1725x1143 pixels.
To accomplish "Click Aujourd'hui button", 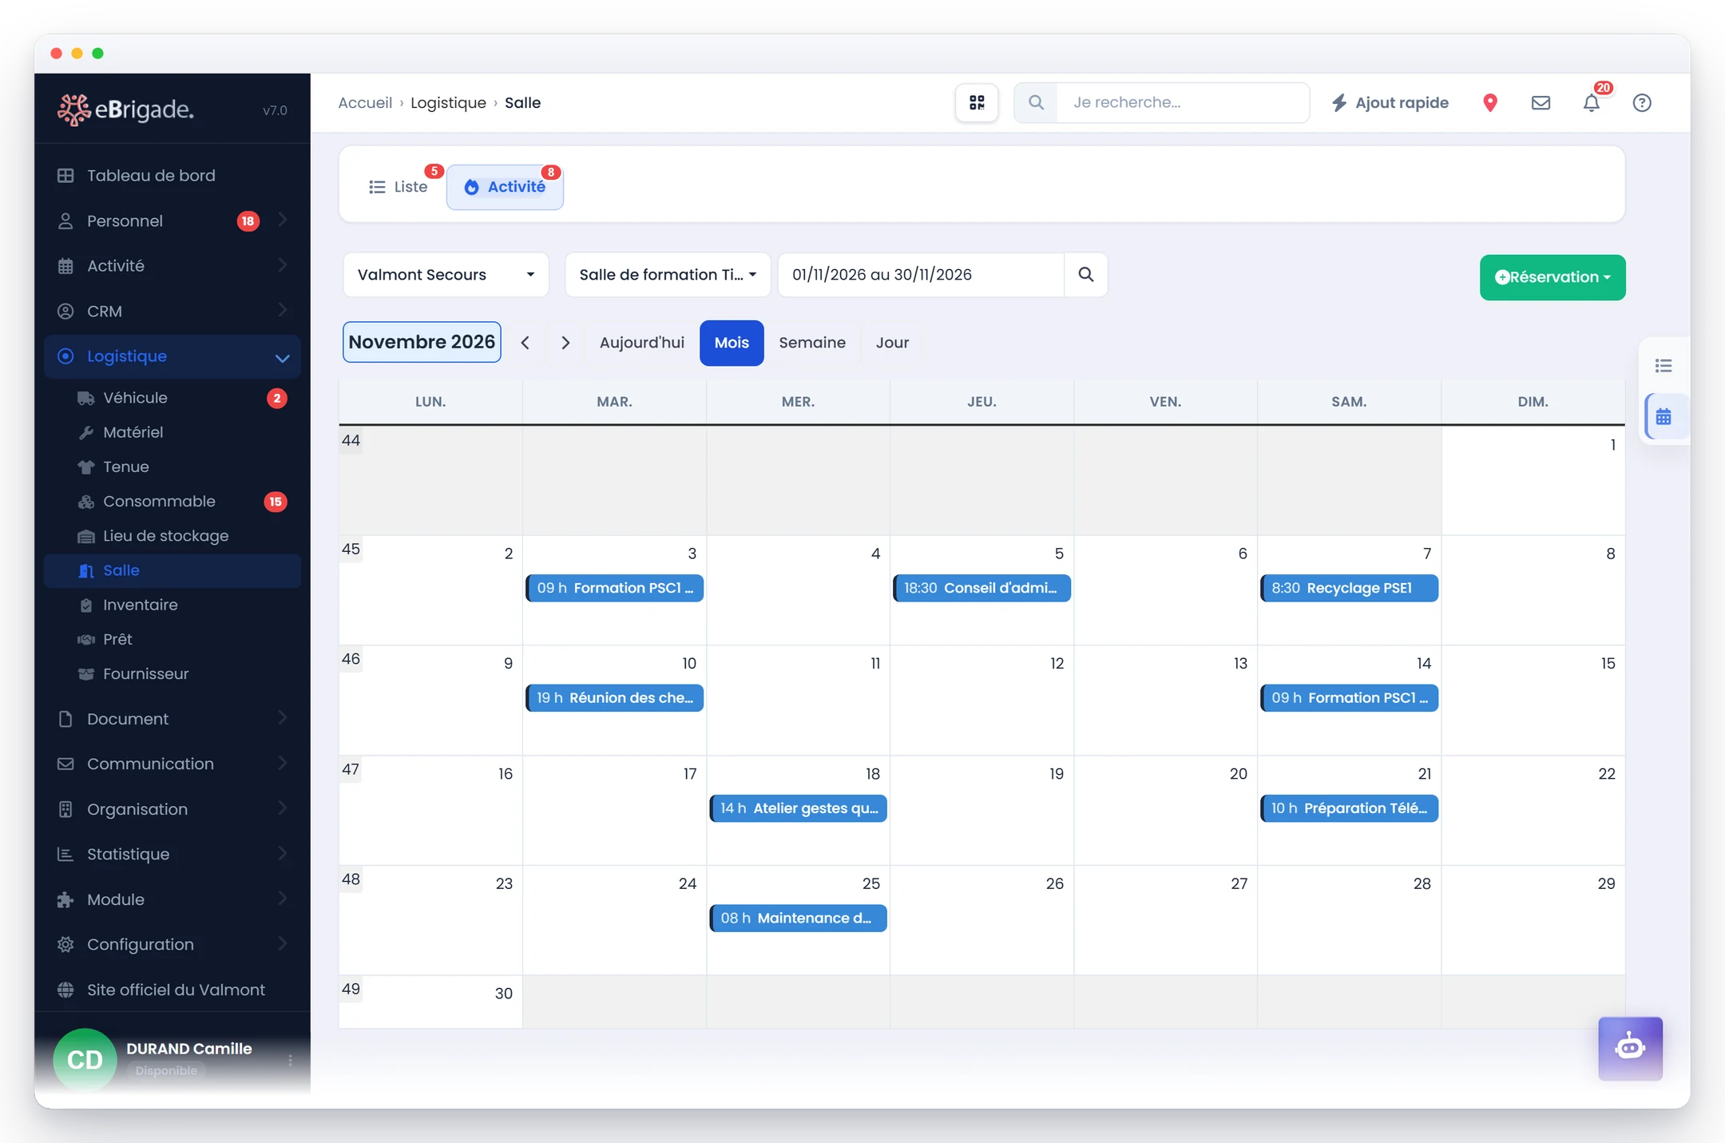I will [642, 343].
